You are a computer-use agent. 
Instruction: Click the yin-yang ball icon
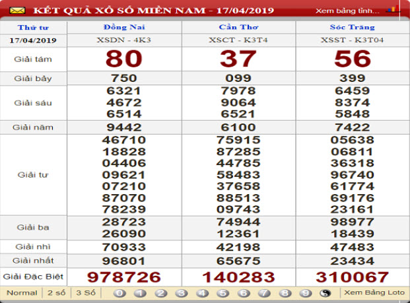[325, 292]
